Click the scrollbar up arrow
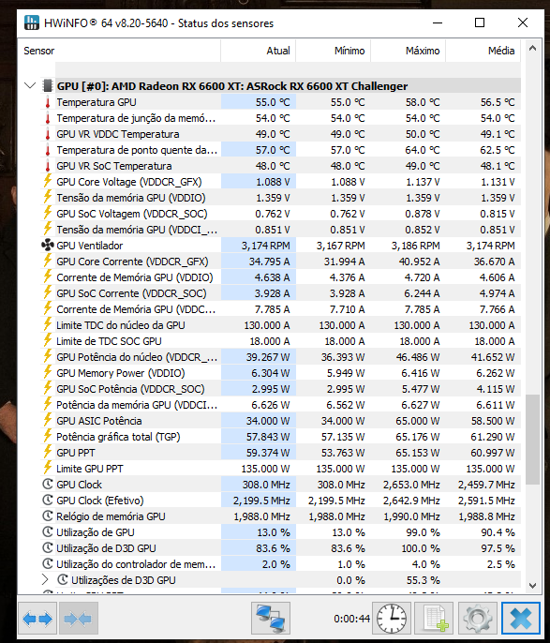Screen dimensions: 550x643 pyautogui.click(x=532, y=48)
